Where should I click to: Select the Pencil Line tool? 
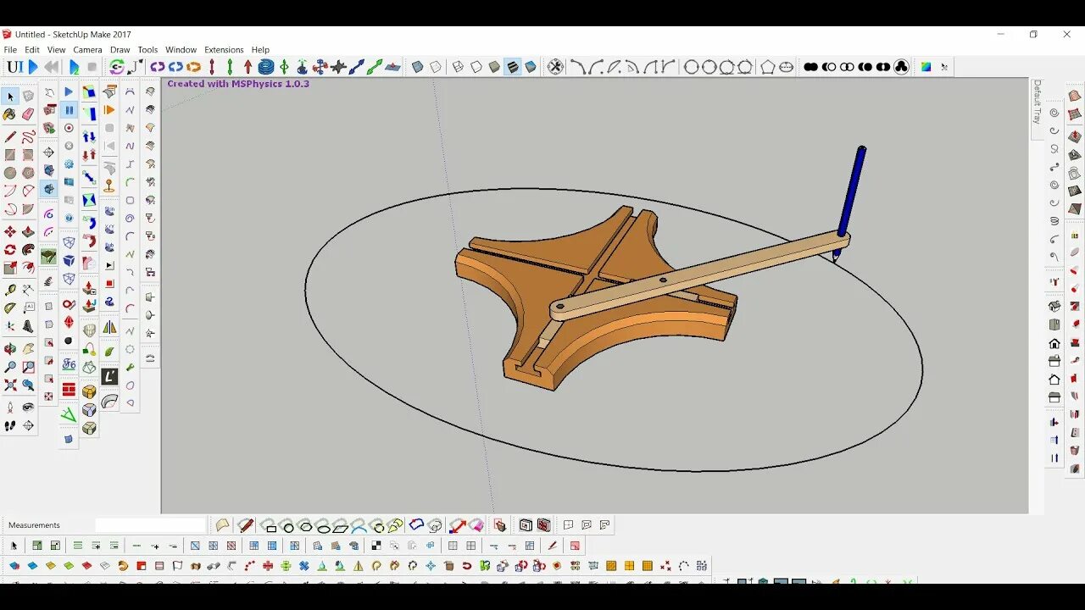click(x=10, y=136)
